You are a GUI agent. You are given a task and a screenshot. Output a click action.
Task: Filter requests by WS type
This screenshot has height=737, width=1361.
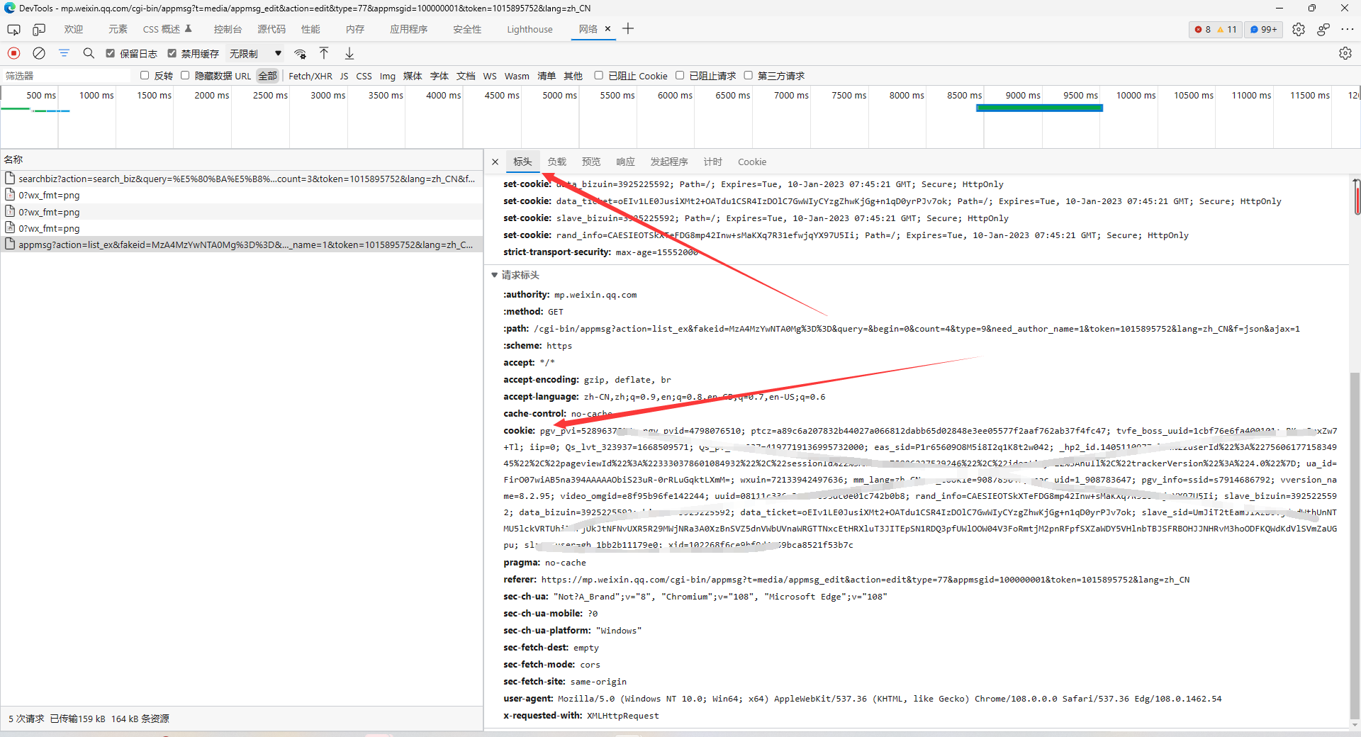click(x=490, y=76)
